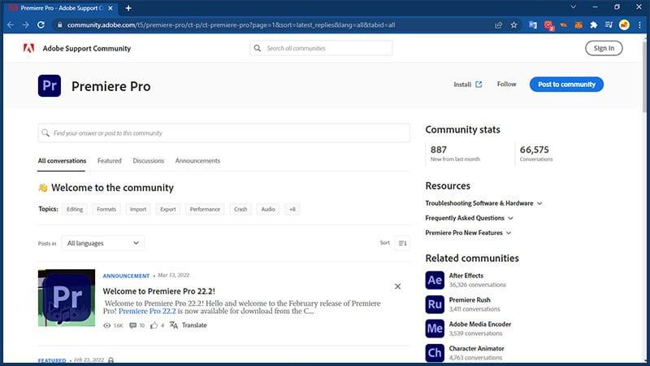Click the Post to community button
The height and width of the screenshot is (366, 650).
point(566,85)
